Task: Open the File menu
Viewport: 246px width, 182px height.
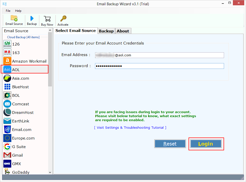Action: point(8,11)
